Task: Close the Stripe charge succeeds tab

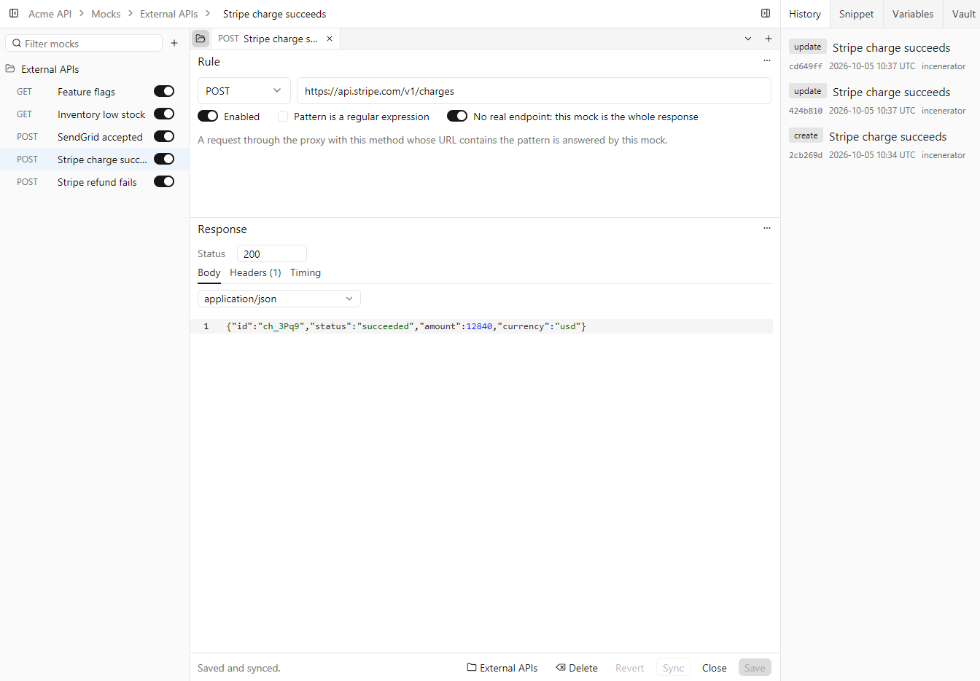Action: [x=330, y=39]
